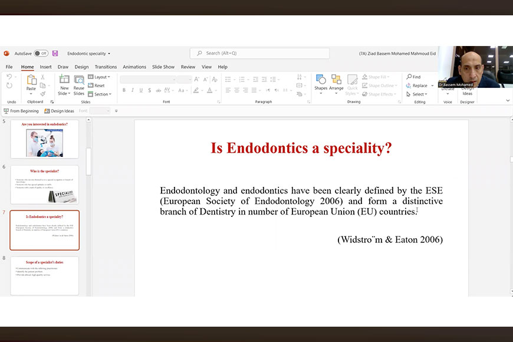
Task: Toggle Bold formatting
Action: point(124,90)
